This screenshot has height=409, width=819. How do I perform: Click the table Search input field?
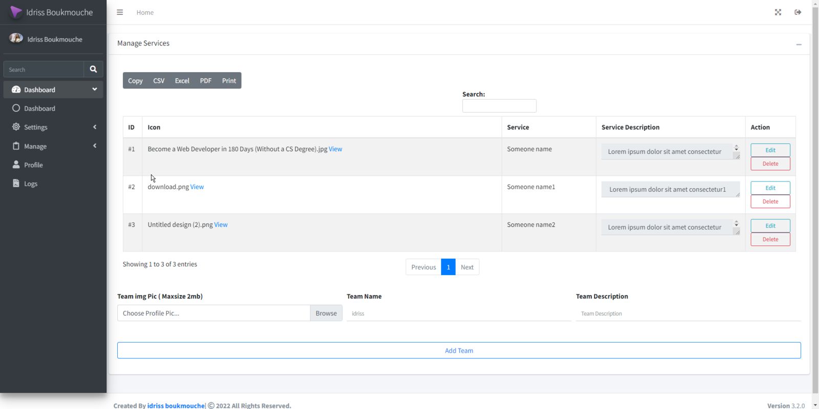click(499, 106)
